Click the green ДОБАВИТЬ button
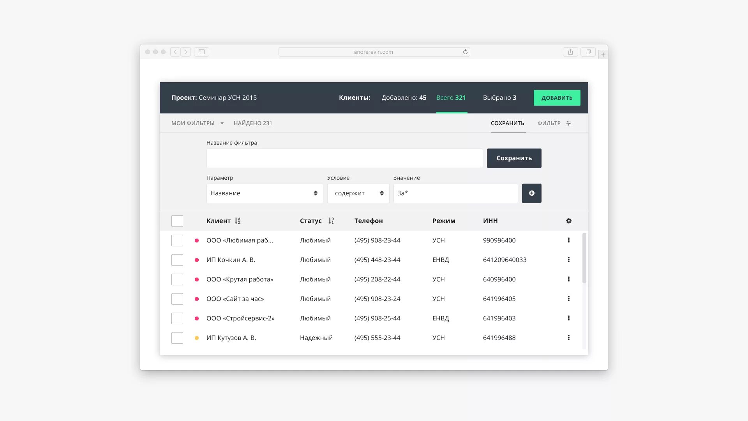748x421 pixels. [x=557, y=98]
